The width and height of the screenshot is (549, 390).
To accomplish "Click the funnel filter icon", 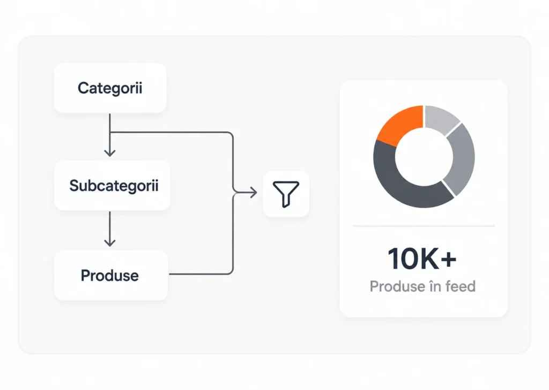I will pos(286,194).
